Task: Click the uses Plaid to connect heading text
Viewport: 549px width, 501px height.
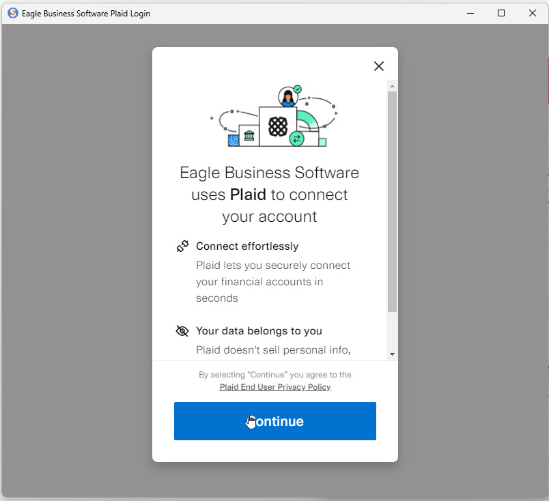Action: (270, 195)
